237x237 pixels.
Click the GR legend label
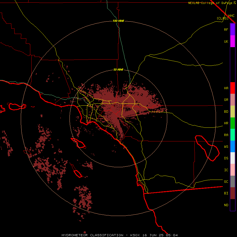tap(226, 100)
